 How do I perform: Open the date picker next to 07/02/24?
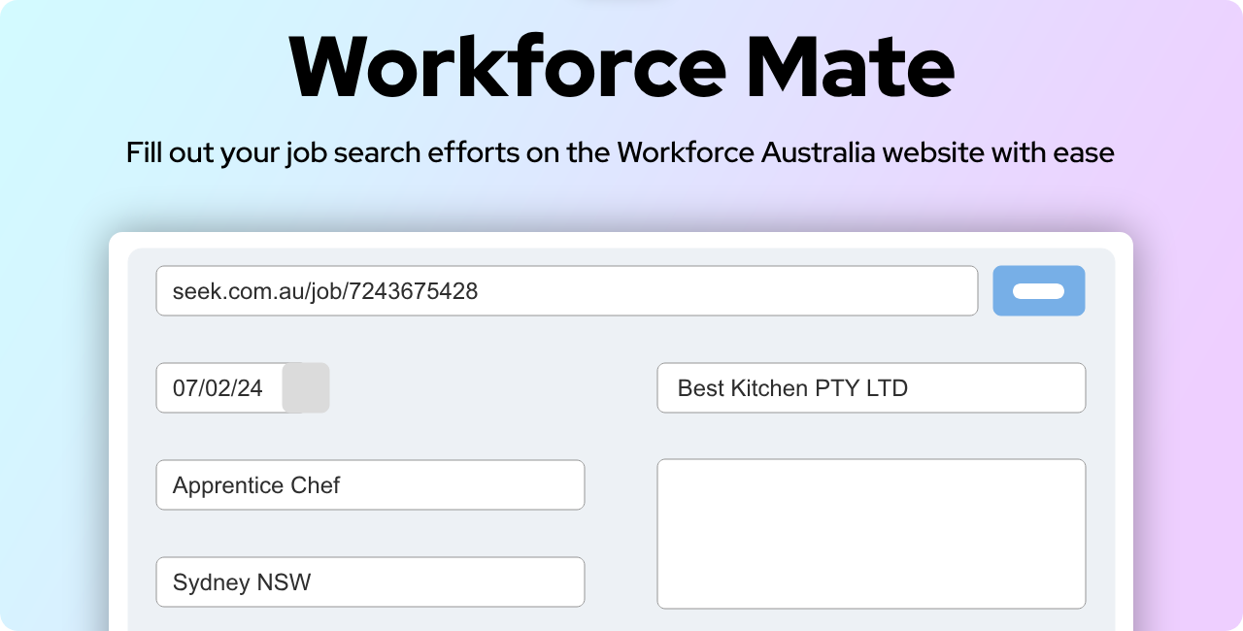pyautogui.click(x=306, y=387)
